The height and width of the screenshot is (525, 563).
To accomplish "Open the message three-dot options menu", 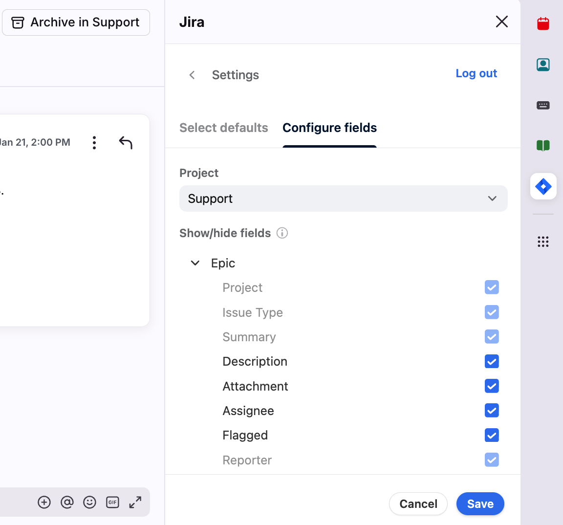I will [x=94, y=143].
